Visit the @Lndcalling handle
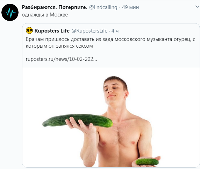The width and height of the screenshot is (200, 169). click(x=103, y=7)
